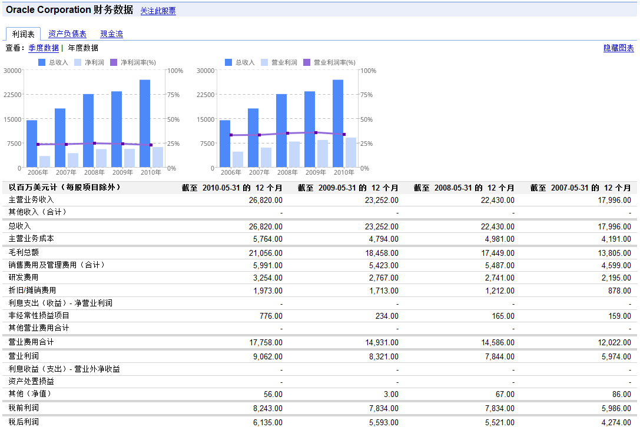Click the 非经常性损益项目 row label
The image size is (640, 427).
coord(39,316)
